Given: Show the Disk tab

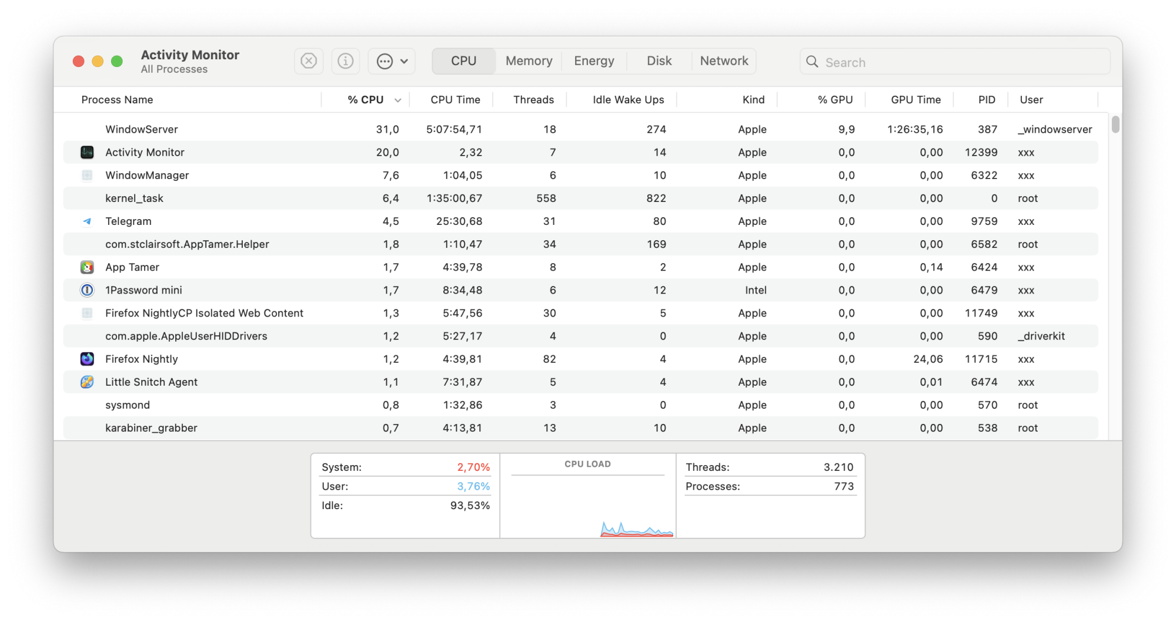Looking at the screenshot, I should coord(659,61).
